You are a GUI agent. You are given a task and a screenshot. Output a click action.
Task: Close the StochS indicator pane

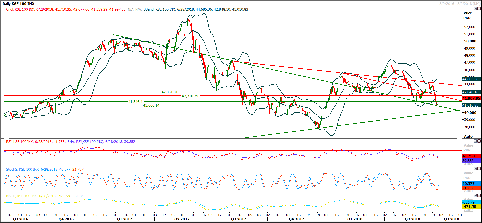[479, 169]
